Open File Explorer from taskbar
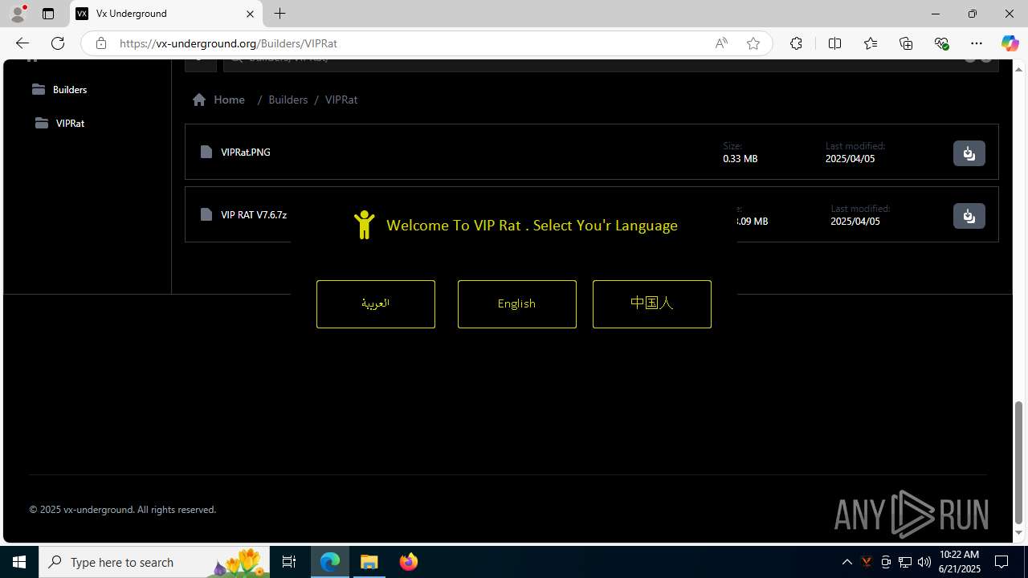1028x578 pixels. 369,562
